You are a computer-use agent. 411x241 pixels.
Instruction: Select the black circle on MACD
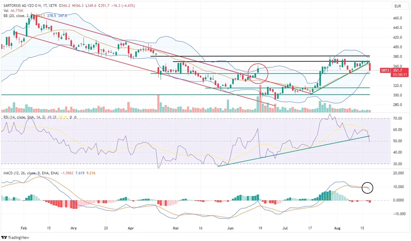[368, 187]
